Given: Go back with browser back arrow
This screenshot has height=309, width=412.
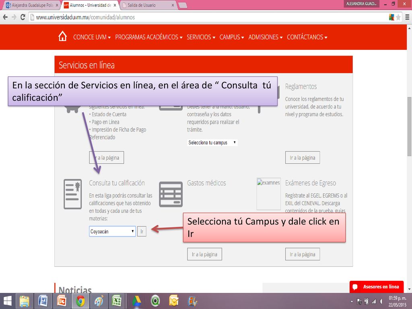Looking at the screenshot, I should [x=5, y=17].
